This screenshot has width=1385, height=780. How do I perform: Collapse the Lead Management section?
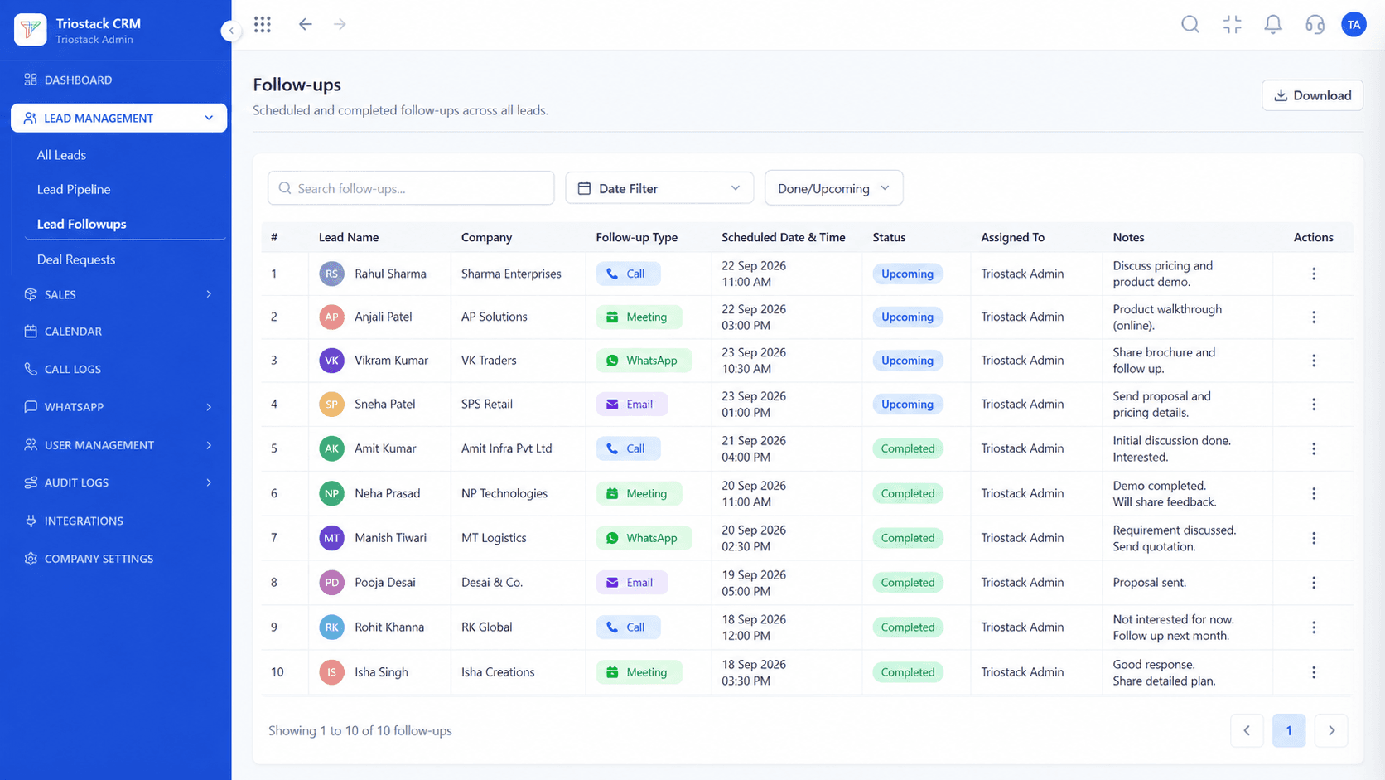pos(118,118)
